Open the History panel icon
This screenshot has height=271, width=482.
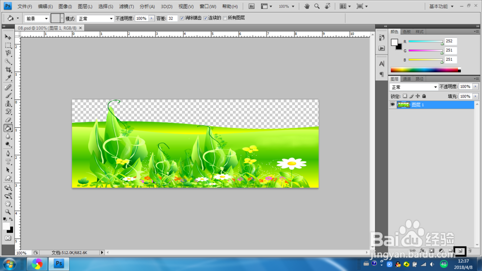(x=381, y=38)
